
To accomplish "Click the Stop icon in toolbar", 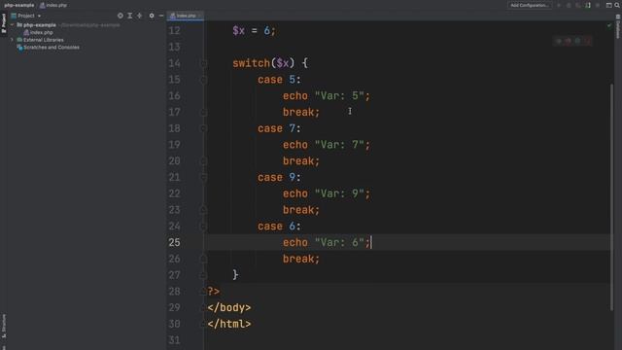I will coord(598,5).
